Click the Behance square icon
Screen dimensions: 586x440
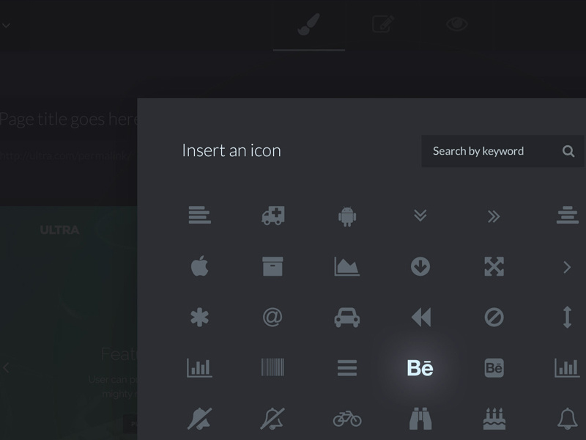tap(493, 368)
